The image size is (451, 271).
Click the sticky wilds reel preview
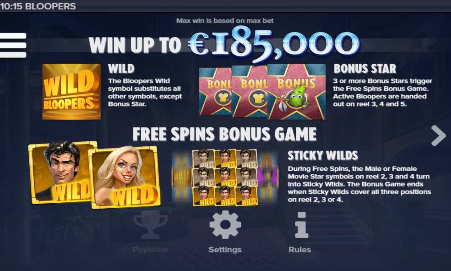click(x=225, y=178)
